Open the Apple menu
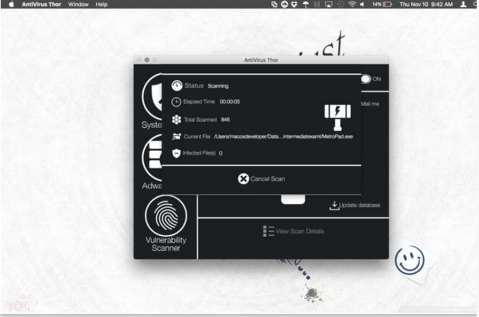The width and height of the screenshot is (479, 317). click(11, 4)
